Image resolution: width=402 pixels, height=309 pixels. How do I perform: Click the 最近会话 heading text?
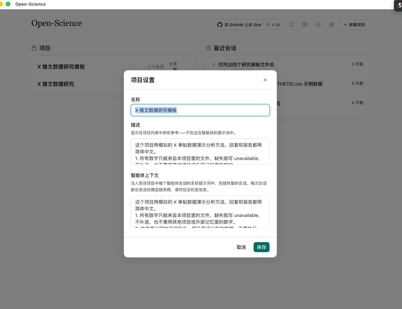pos(225,48)
